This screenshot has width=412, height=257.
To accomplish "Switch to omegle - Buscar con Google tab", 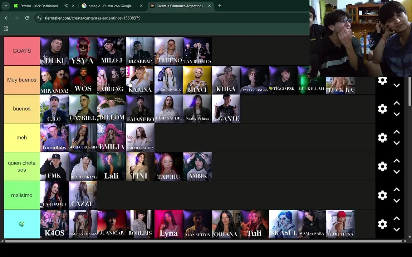I will 110,6.
